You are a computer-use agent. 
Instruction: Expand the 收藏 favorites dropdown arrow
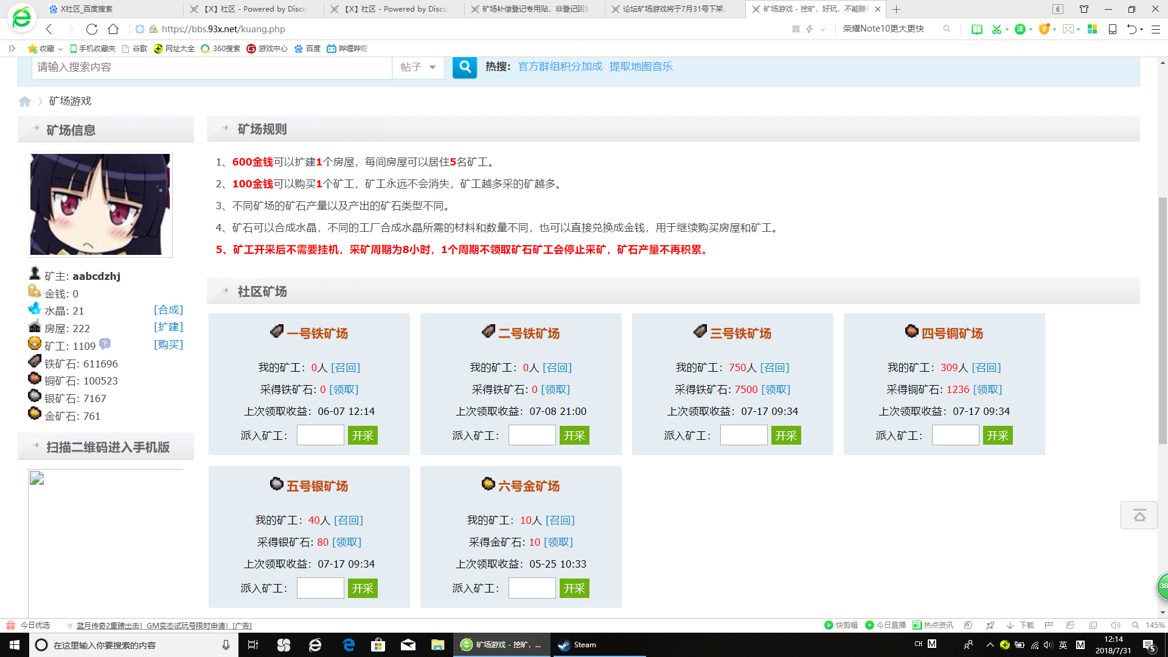[x=59, y=48]
